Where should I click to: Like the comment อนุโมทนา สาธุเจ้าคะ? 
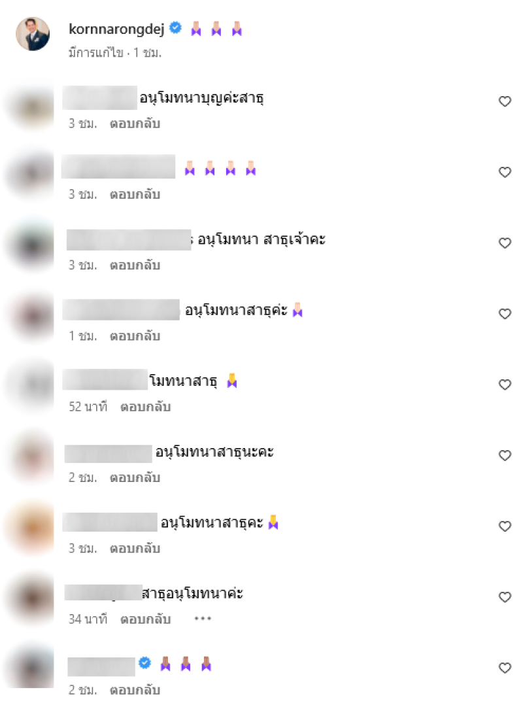[505, 243]
